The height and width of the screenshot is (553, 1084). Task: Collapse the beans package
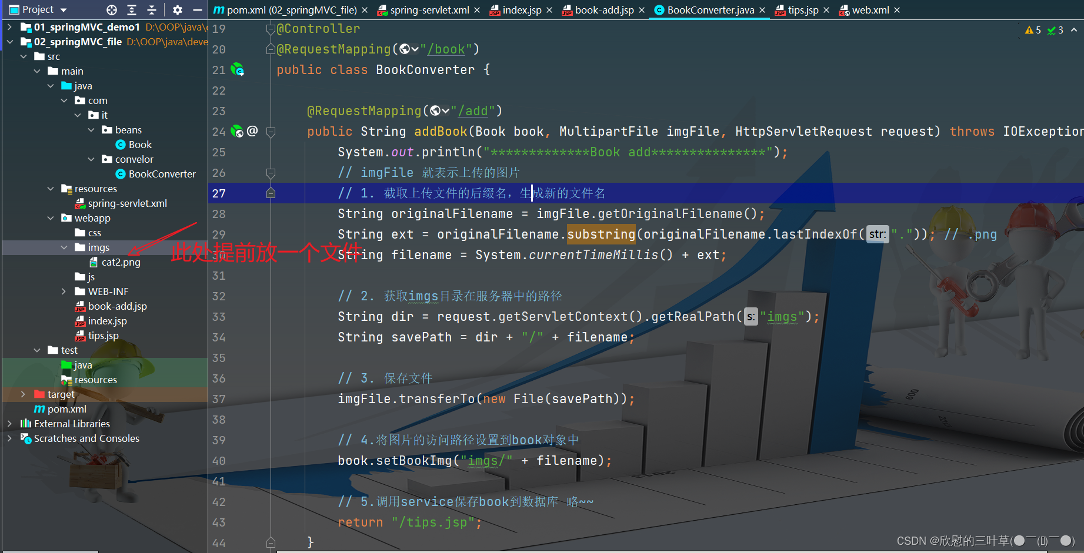(91, 130)
